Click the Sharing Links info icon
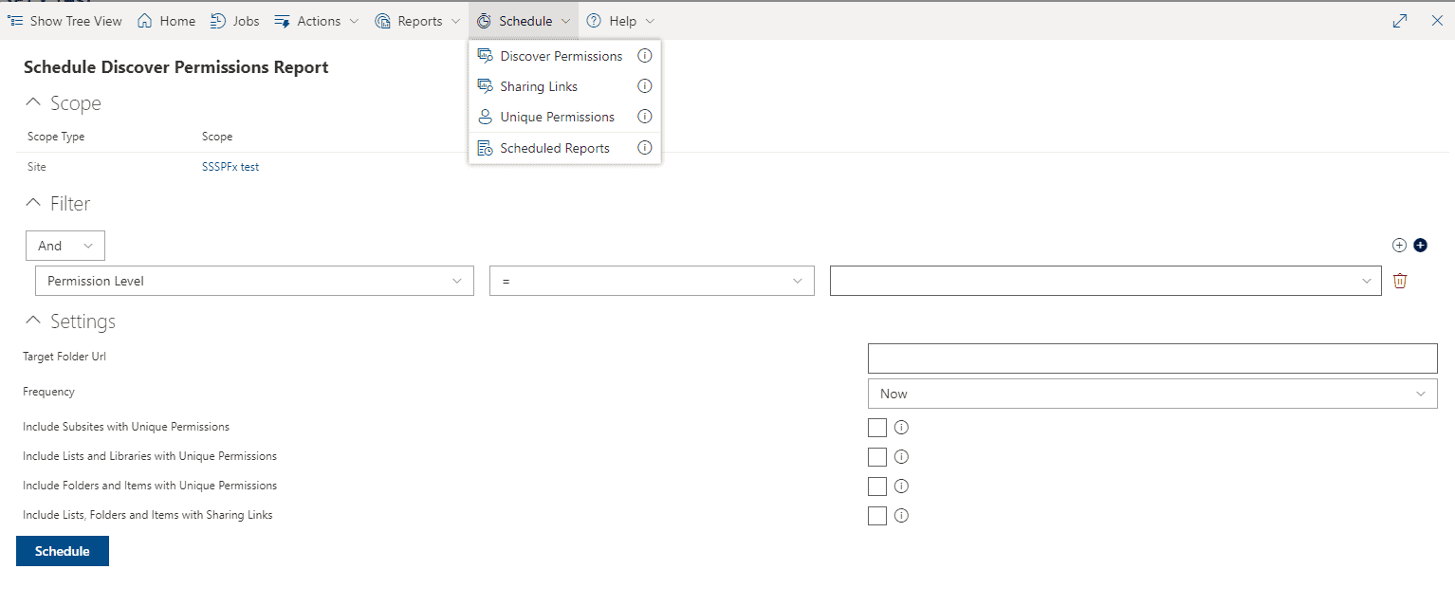 tap(644, 85)
